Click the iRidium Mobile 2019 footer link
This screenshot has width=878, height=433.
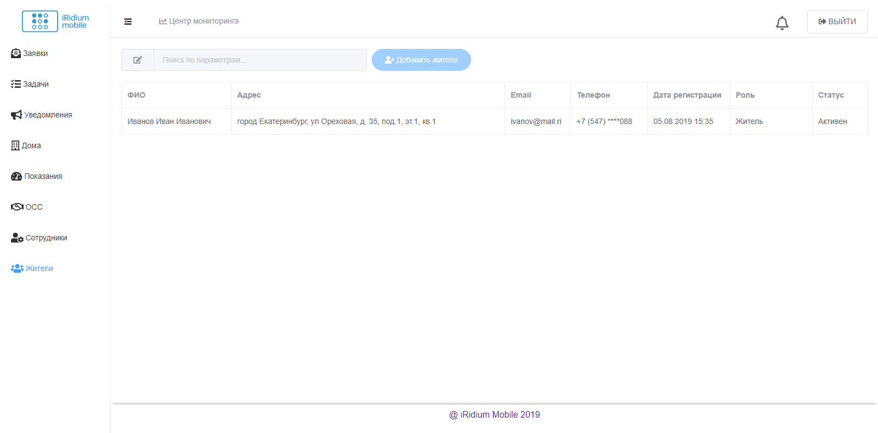[x=495, y=414]
